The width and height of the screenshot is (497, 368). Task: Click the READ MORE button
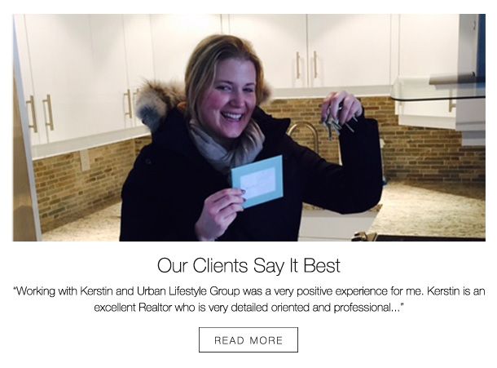tap(248, 339)
